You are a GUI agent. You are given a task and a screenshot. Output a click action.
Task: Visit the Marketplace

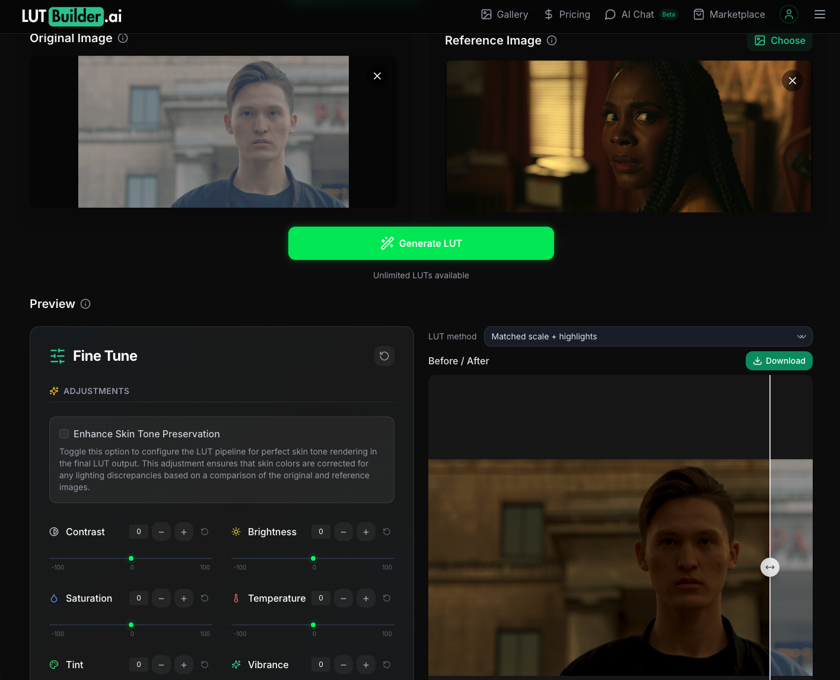coord(729,14)
